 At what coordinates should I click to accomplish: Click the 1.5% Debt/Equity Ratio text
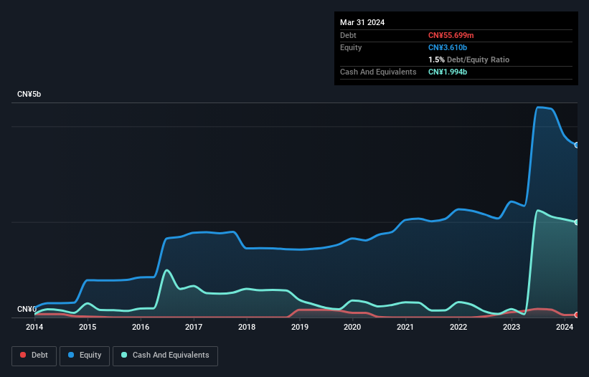point(468,59)
